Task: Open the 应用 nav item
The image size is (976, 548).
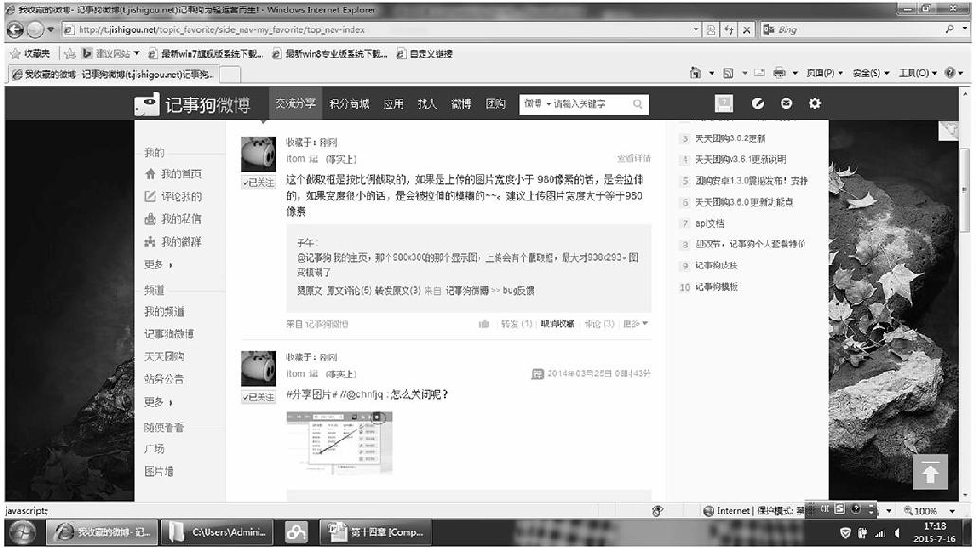Action: [x=393, y=104]
